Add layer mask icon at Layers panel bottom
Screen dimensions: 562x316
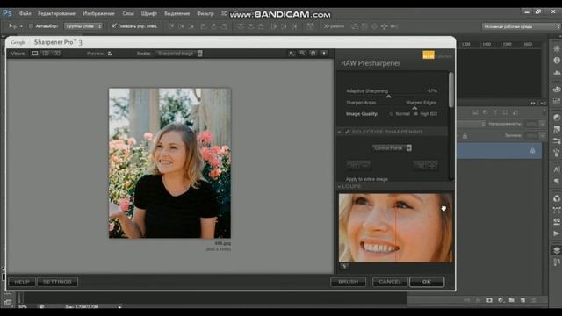[x=489, y=300]
